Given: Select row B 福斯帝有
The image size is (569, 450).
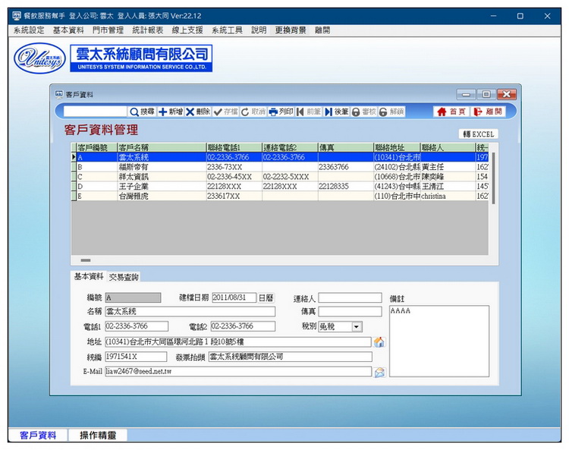Looking at the screenshot, I should pyautogui.click(x=280, y=167).
